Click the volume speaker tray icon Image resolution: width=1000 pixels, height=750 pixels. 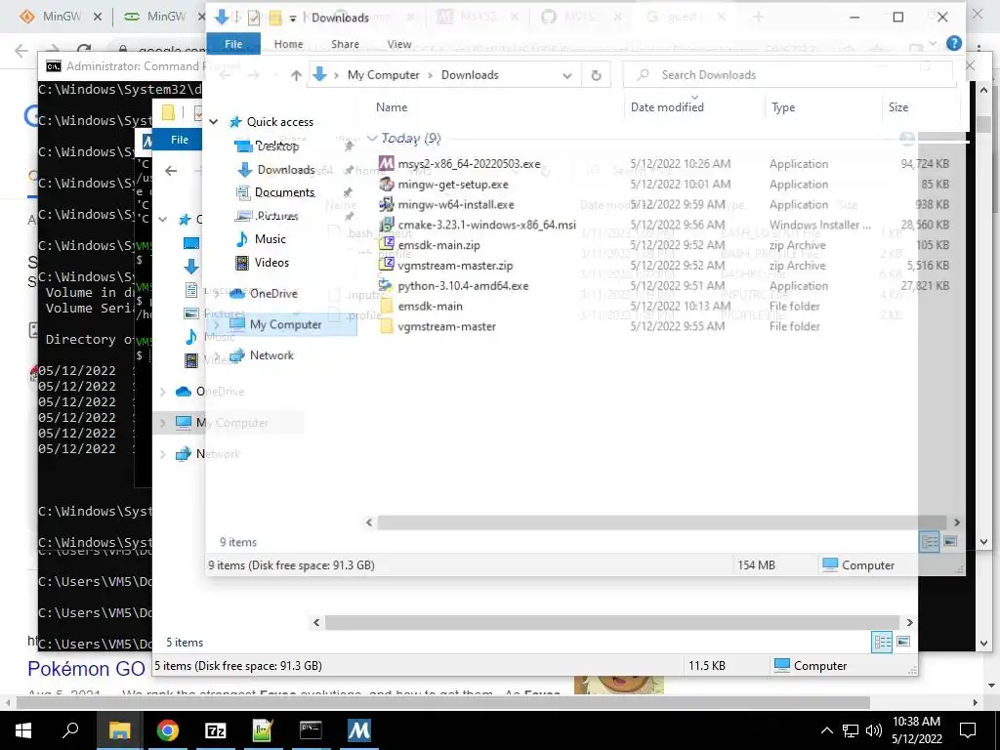click(x=874, y=730)
